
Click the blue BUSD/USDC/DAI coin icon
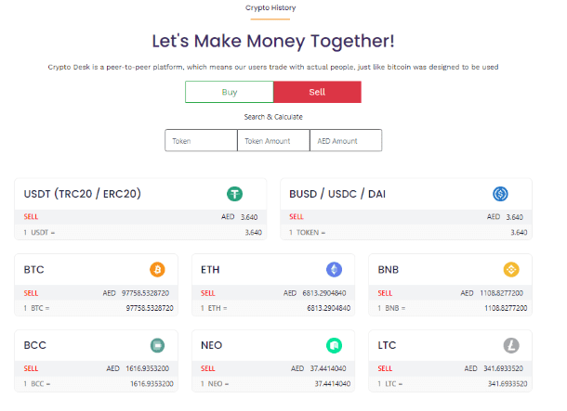tap(500, 194)
